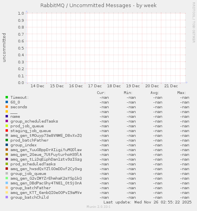197x211 pixels.
Task: Click the 19 Dec x-axis label
Action: (x=133, y=86)
